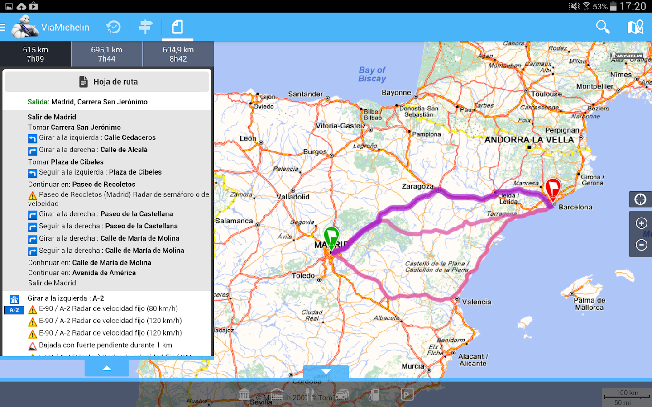Select 'Bajada con fuerte pendiente durante 1 km'
652x407 pixels.
click(100, 346)
